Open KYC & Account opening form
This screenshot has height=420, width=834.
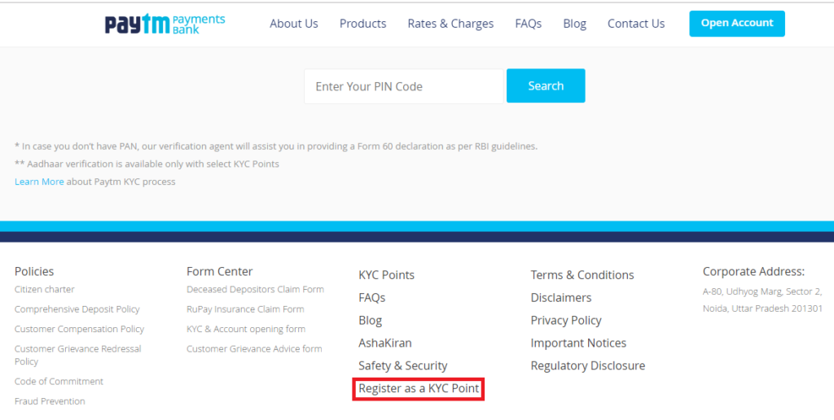pos(246,329)
